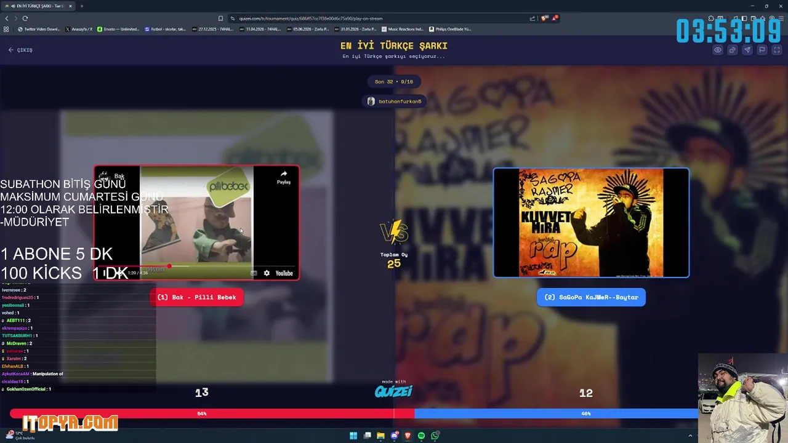Open Anasayfa / X bookmark
Screen dimensions: 788x443
click(x=79, y=29)
